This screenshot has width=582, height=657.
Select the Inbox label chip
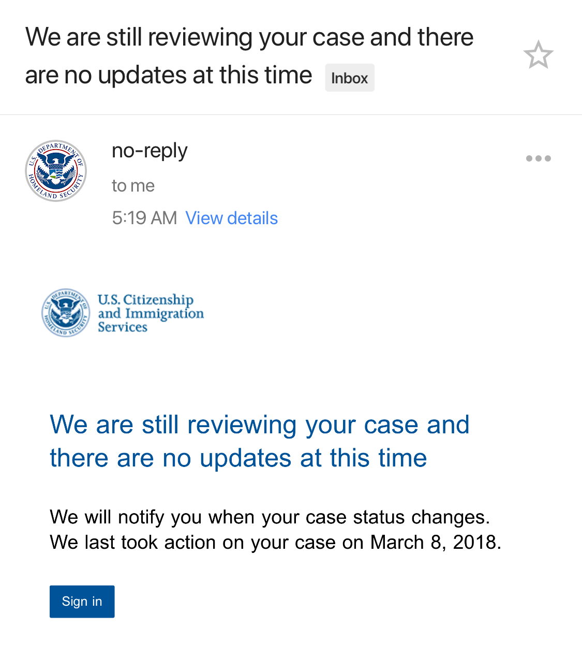pyautogui.click(x=350, y=78)
